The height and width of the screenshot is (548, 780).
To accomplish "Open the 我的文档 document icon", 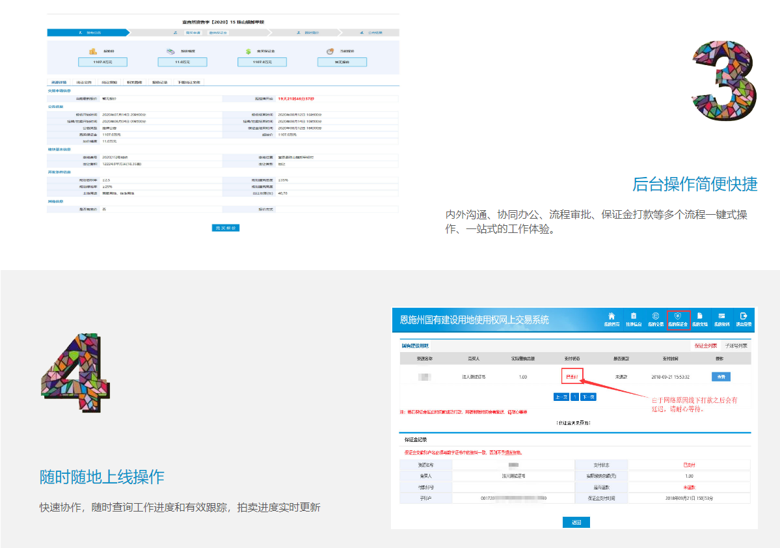I will pos(700,316).
